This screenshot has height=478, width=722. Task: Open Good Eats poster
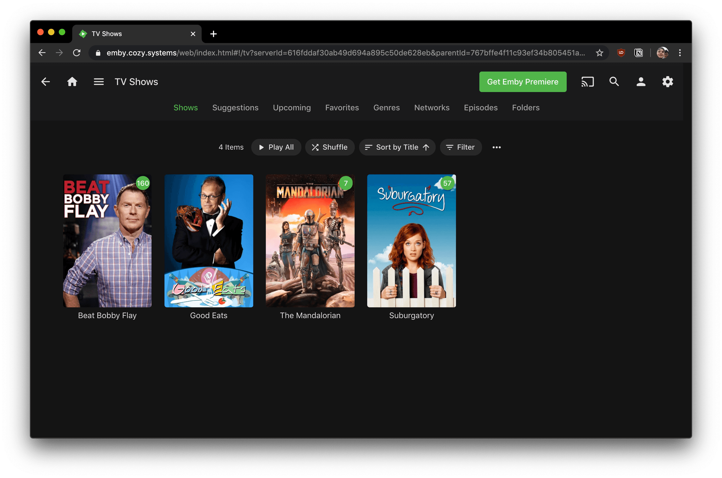click(209, 241)
